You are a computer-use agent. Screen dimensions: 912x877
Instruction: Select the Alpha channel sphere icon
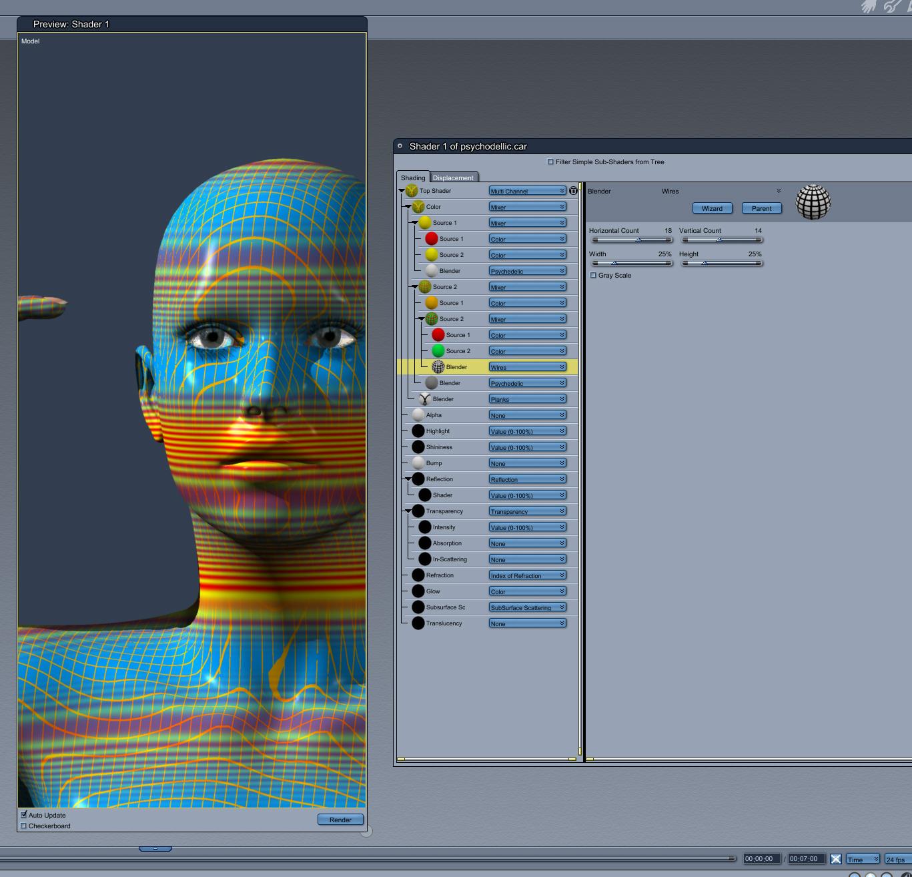pos(418,415)
